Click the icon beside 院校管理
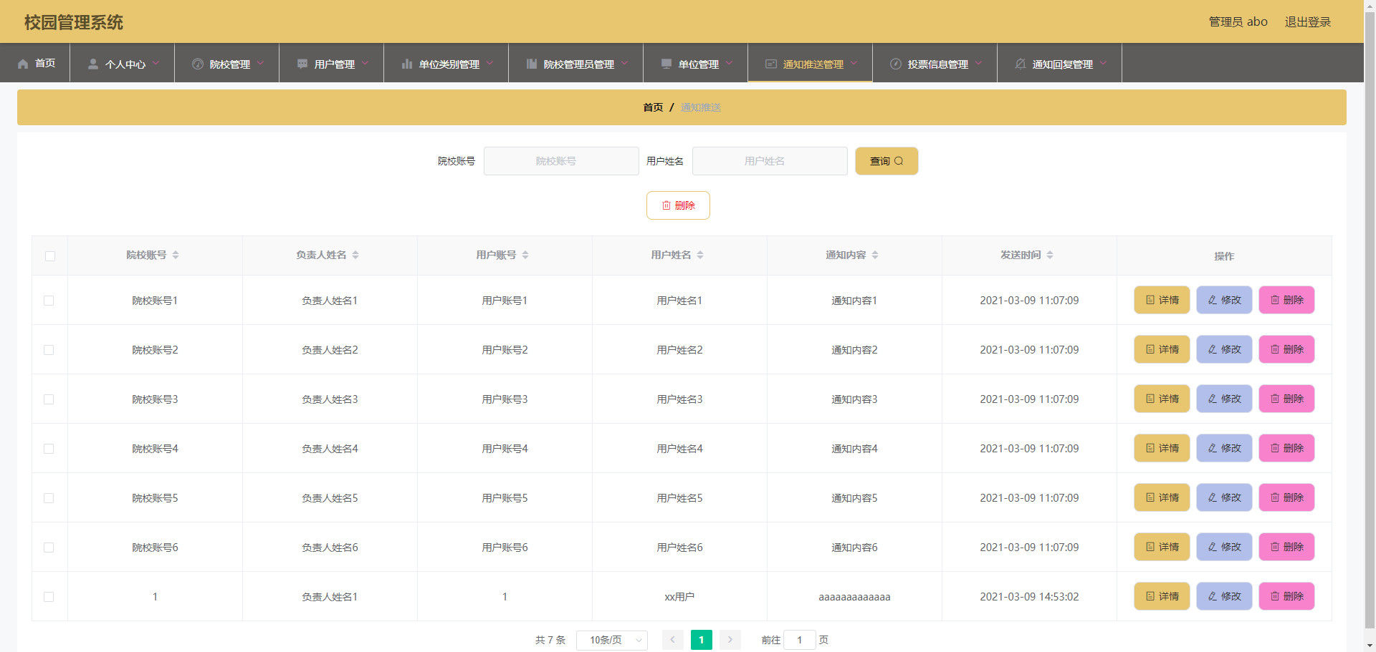The width and height of the screenshot is (1376, 652). point(198,64)
